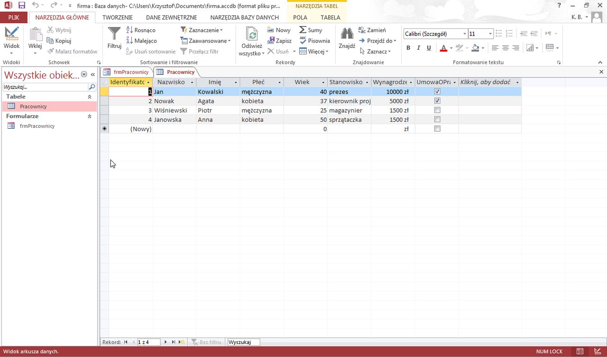Click Zaznacz select button
This screenshot has height=357, width=607.
tap(375, 52)
